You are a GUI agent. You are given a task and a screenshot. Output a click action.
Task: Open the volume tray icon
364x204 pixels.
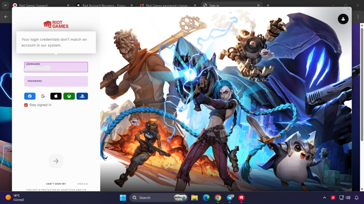point(348,198)
